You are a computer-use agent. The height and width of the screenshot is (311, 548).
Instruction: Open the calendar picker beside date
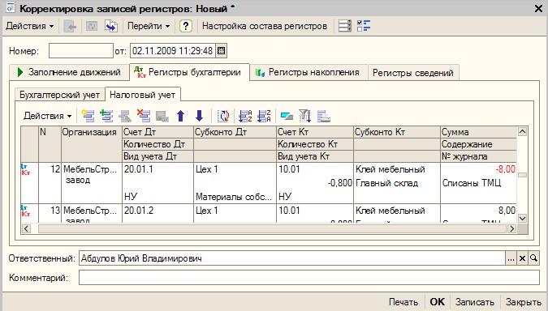221,51
